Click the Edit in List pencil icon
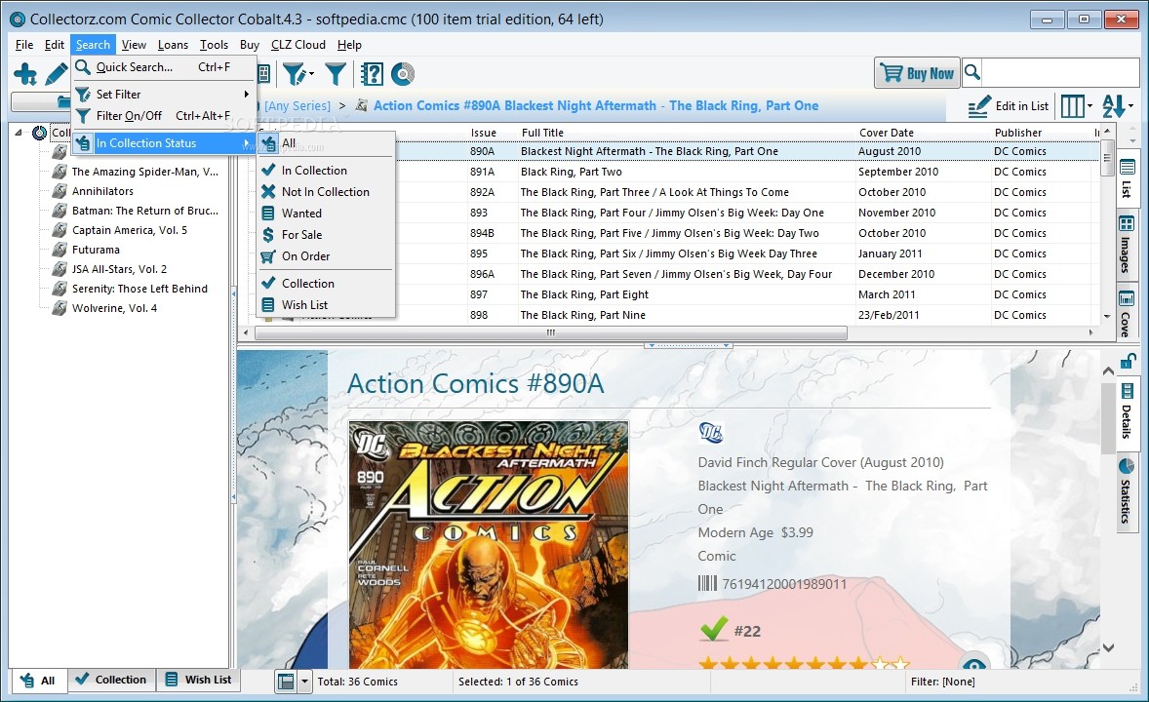This screenshot has width=1149, height=702. 979,106
